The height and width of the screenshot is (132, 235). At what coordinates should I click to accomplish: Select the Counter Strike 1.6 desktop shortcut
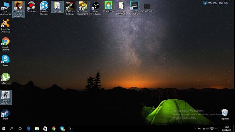pos(6,98)
